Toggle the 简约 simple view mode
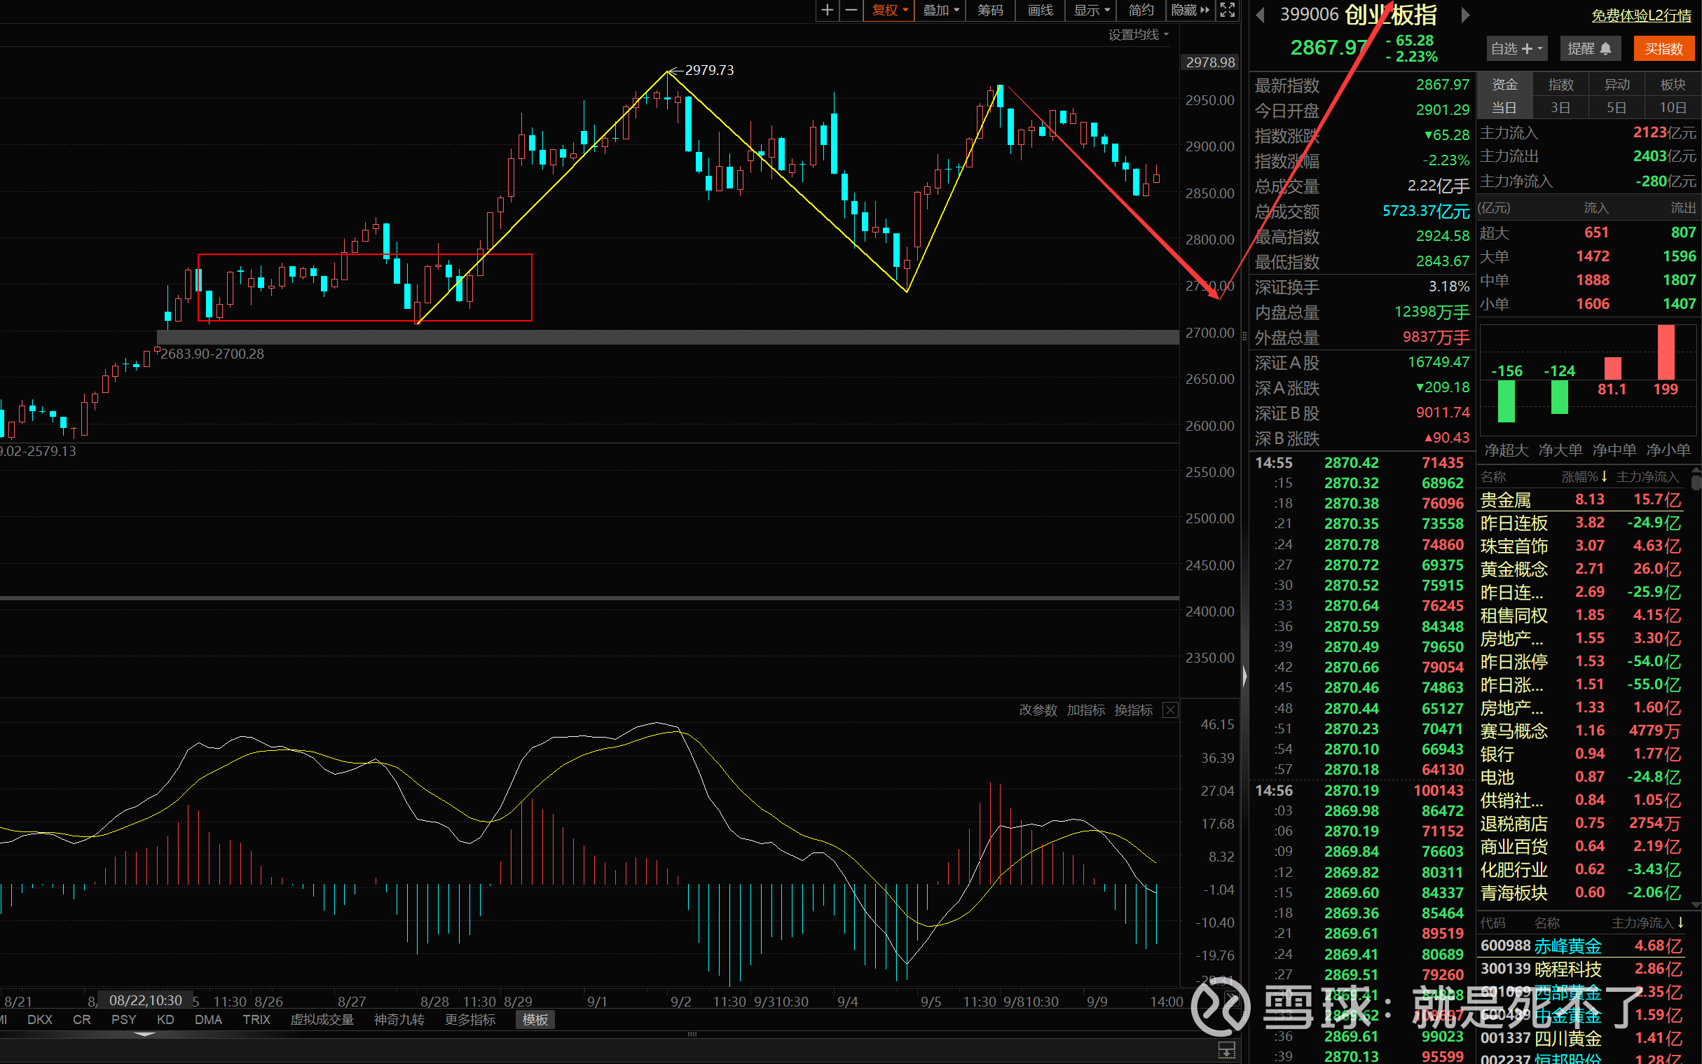 pos(1140,10)
